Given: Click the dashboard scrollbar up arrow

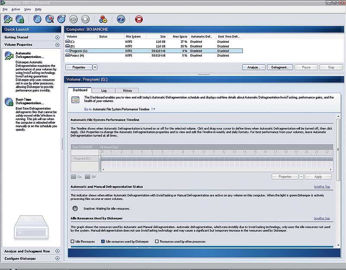Looking at the screenshot, I should pos(338,116).
